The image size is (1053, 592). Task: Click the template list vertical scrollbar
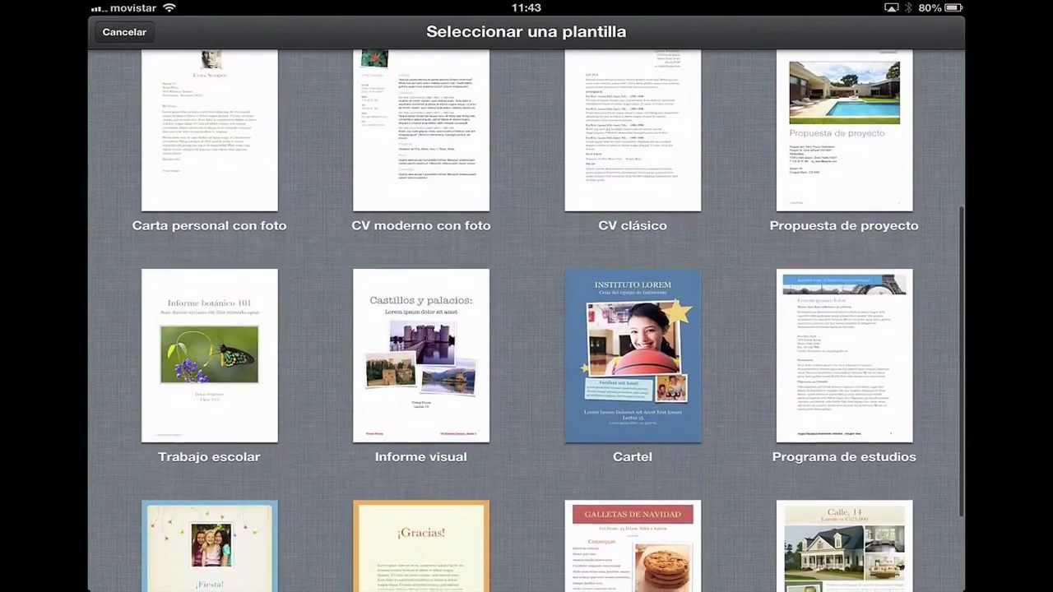[961, 362]
